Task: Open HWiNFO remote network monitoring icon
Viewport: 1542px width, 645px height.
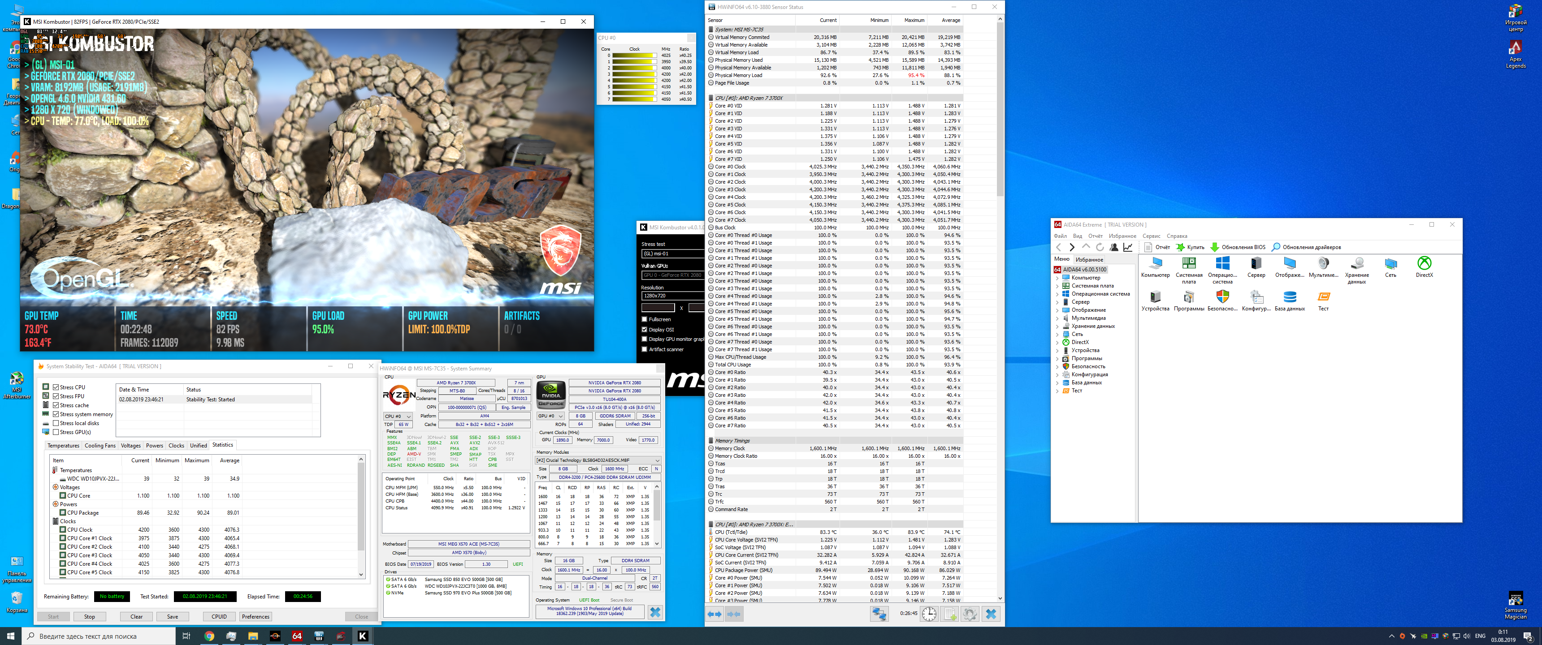Action: point(879,613)
